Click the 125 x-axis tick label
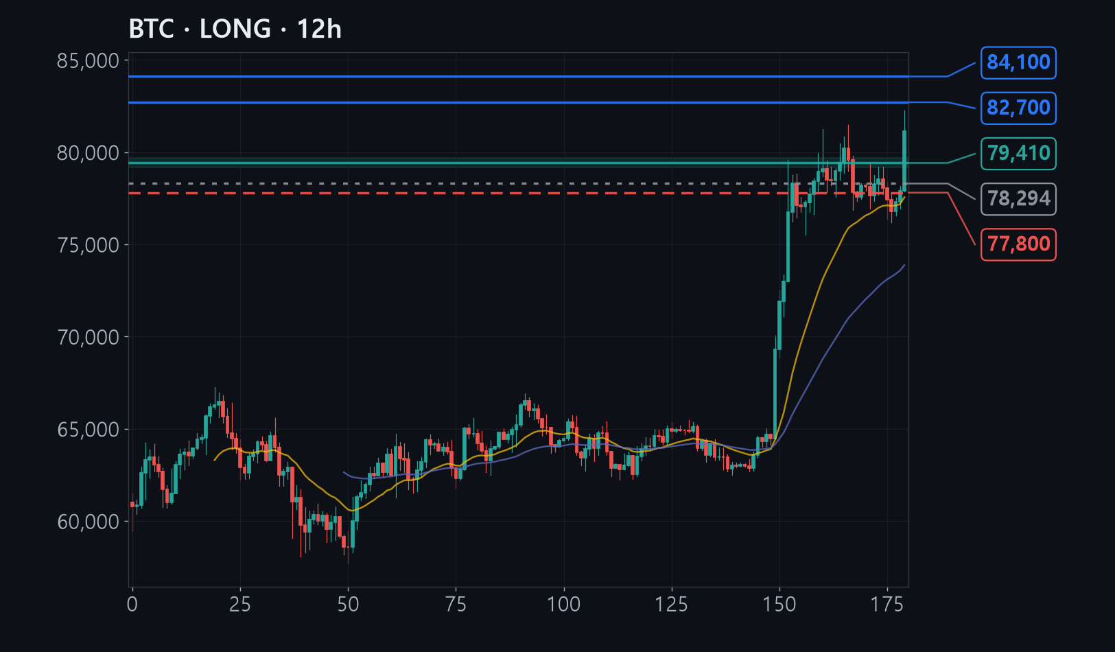 pyautogui.click(x=672, y=605)
